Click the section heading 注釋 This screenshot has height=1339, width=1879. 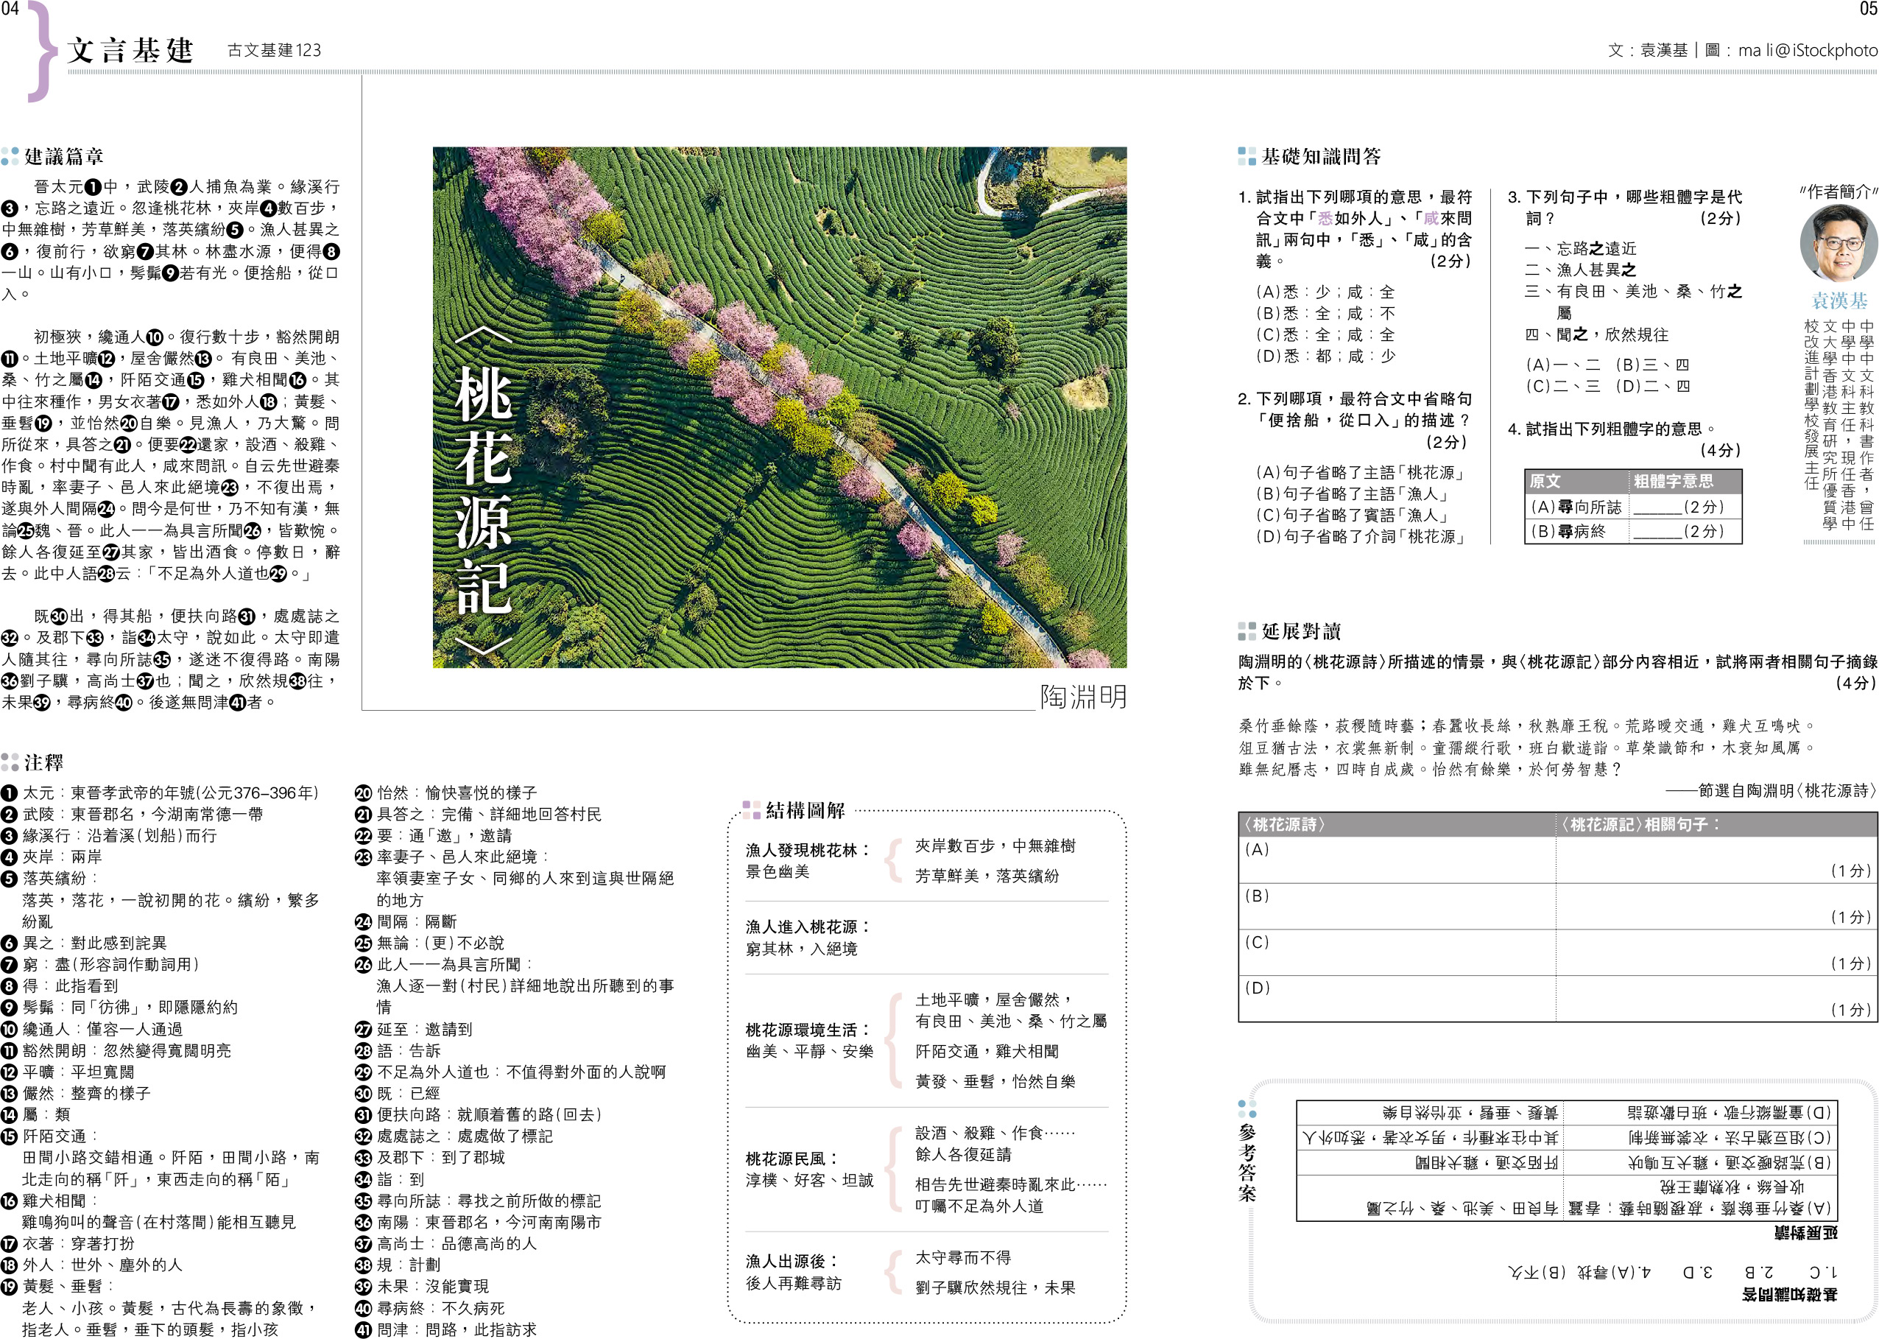[43, 762]
